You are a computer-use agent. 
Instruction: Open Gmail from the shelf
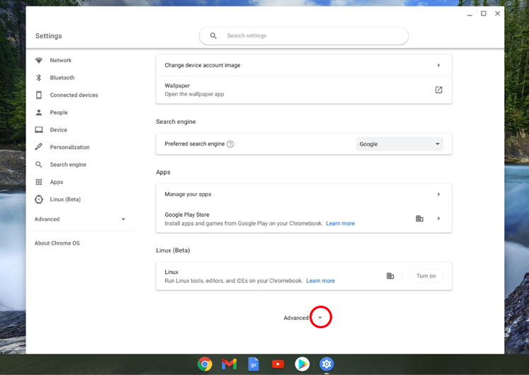pyautogui.click(x=229, y=364)
